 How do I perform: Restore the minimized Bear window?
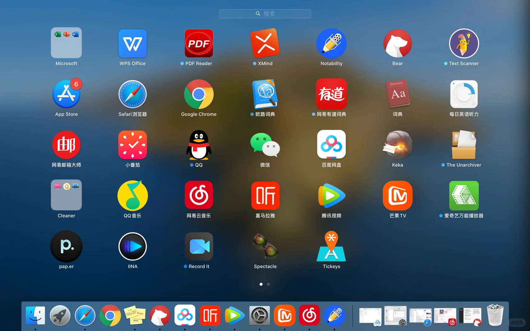tap(470, 316)
